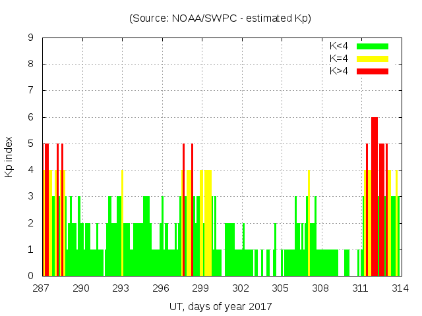This screenshot has height=316, width=422.
Task: Select the 'K>4' legend label text
Action: tap(340, 71)
